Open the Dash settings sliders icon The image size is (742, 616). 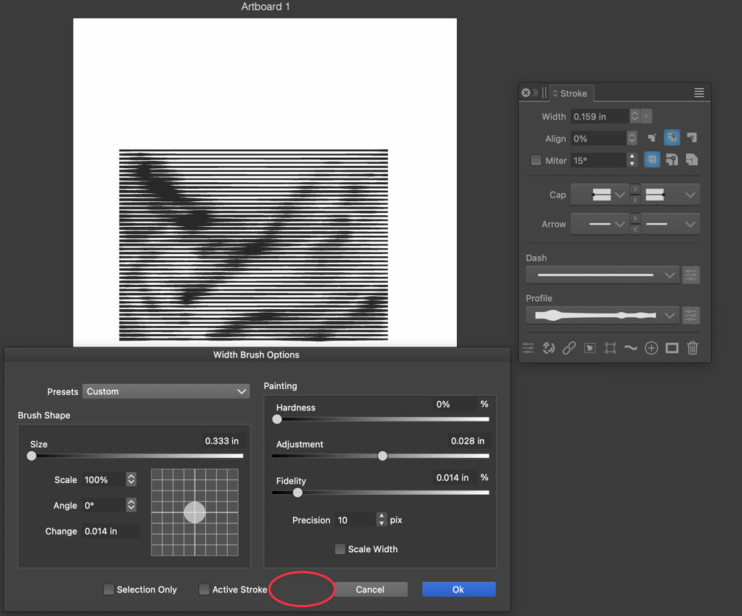click(x=691, y=275)
